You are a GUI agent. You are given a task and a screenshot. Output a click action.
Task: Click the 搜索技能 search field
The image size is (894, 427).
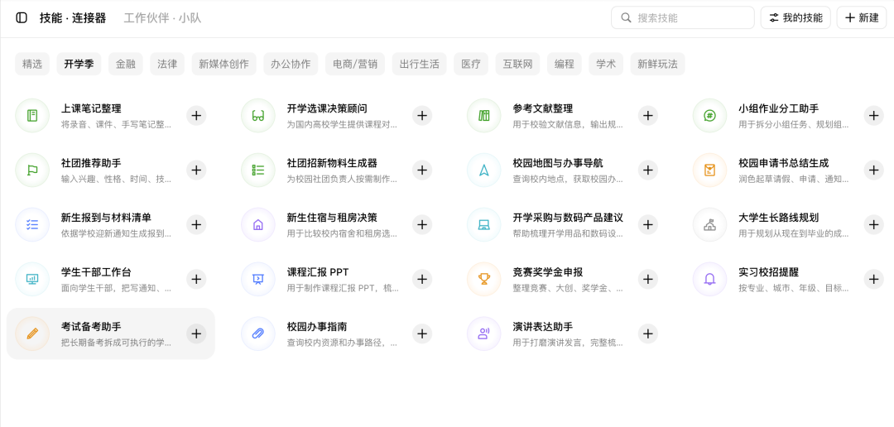click(x=682, y=17)
